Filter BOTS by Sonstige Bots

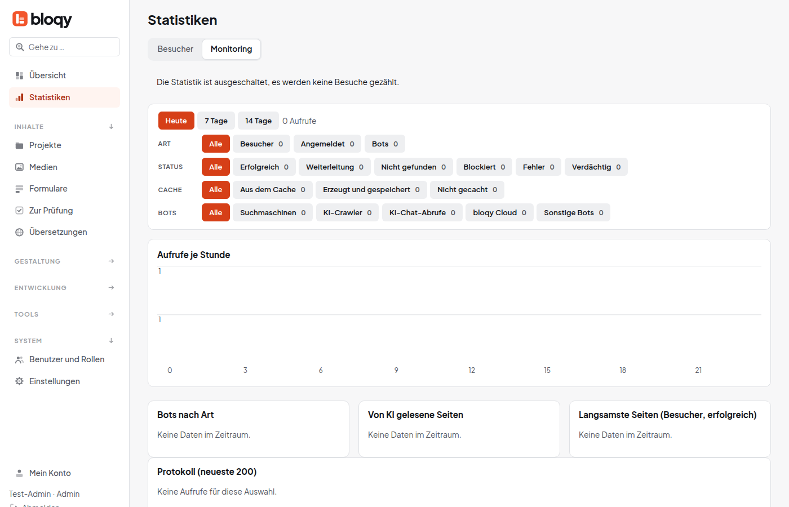[x=573, y=212]
